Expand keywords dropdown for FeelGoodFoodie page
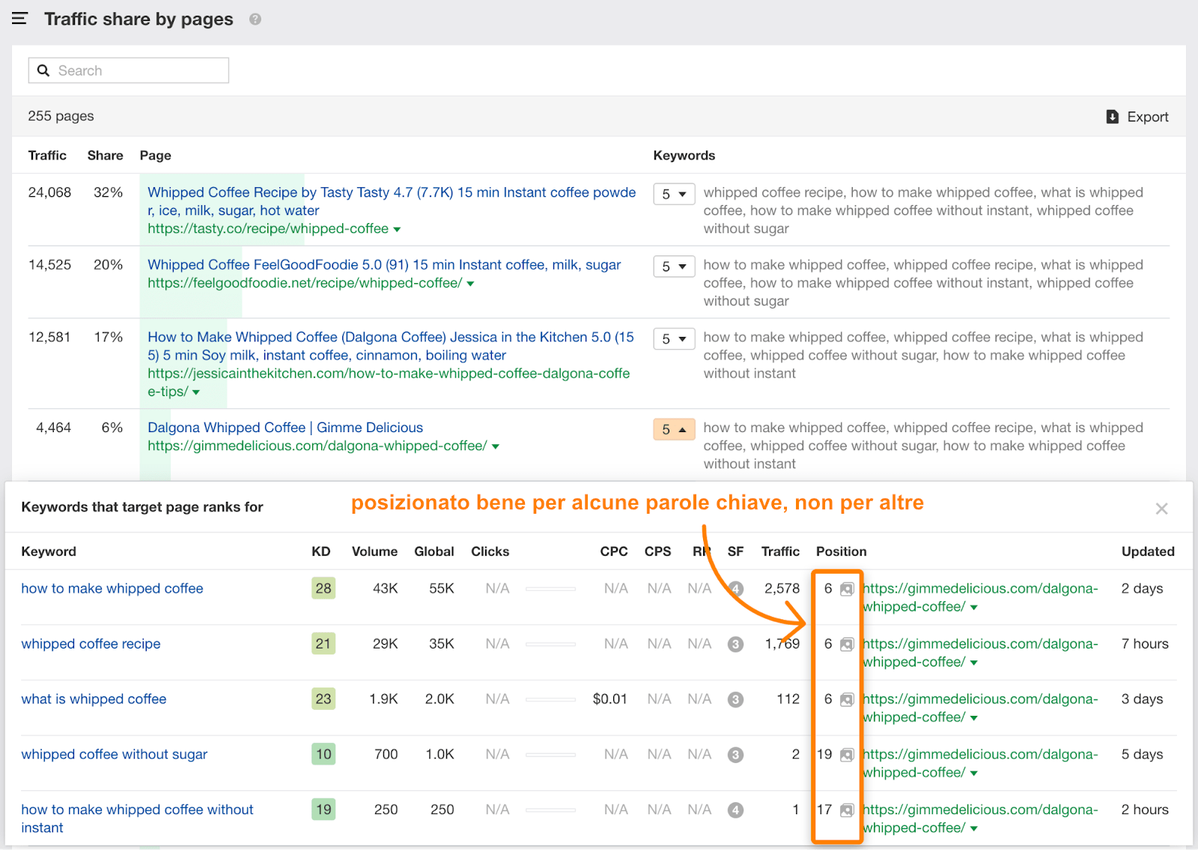The width and height of the screenshot is (1198, 850). point(674,267)
